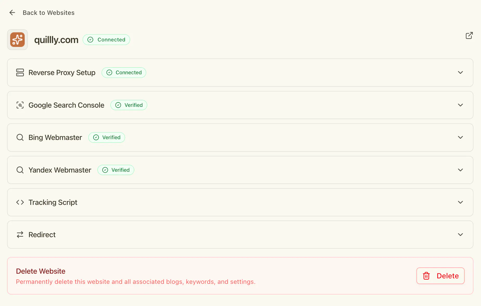Click the quillly.com site title
Screen dimensions: 481x306
[x=56, y=40]
